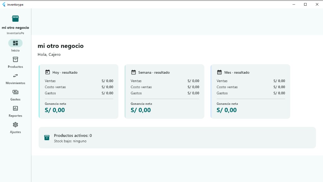Image resolution: width=323 pixels, height=182 pixels.
Task: Click Gastos amount in Semana card
Action: (193, 93)
